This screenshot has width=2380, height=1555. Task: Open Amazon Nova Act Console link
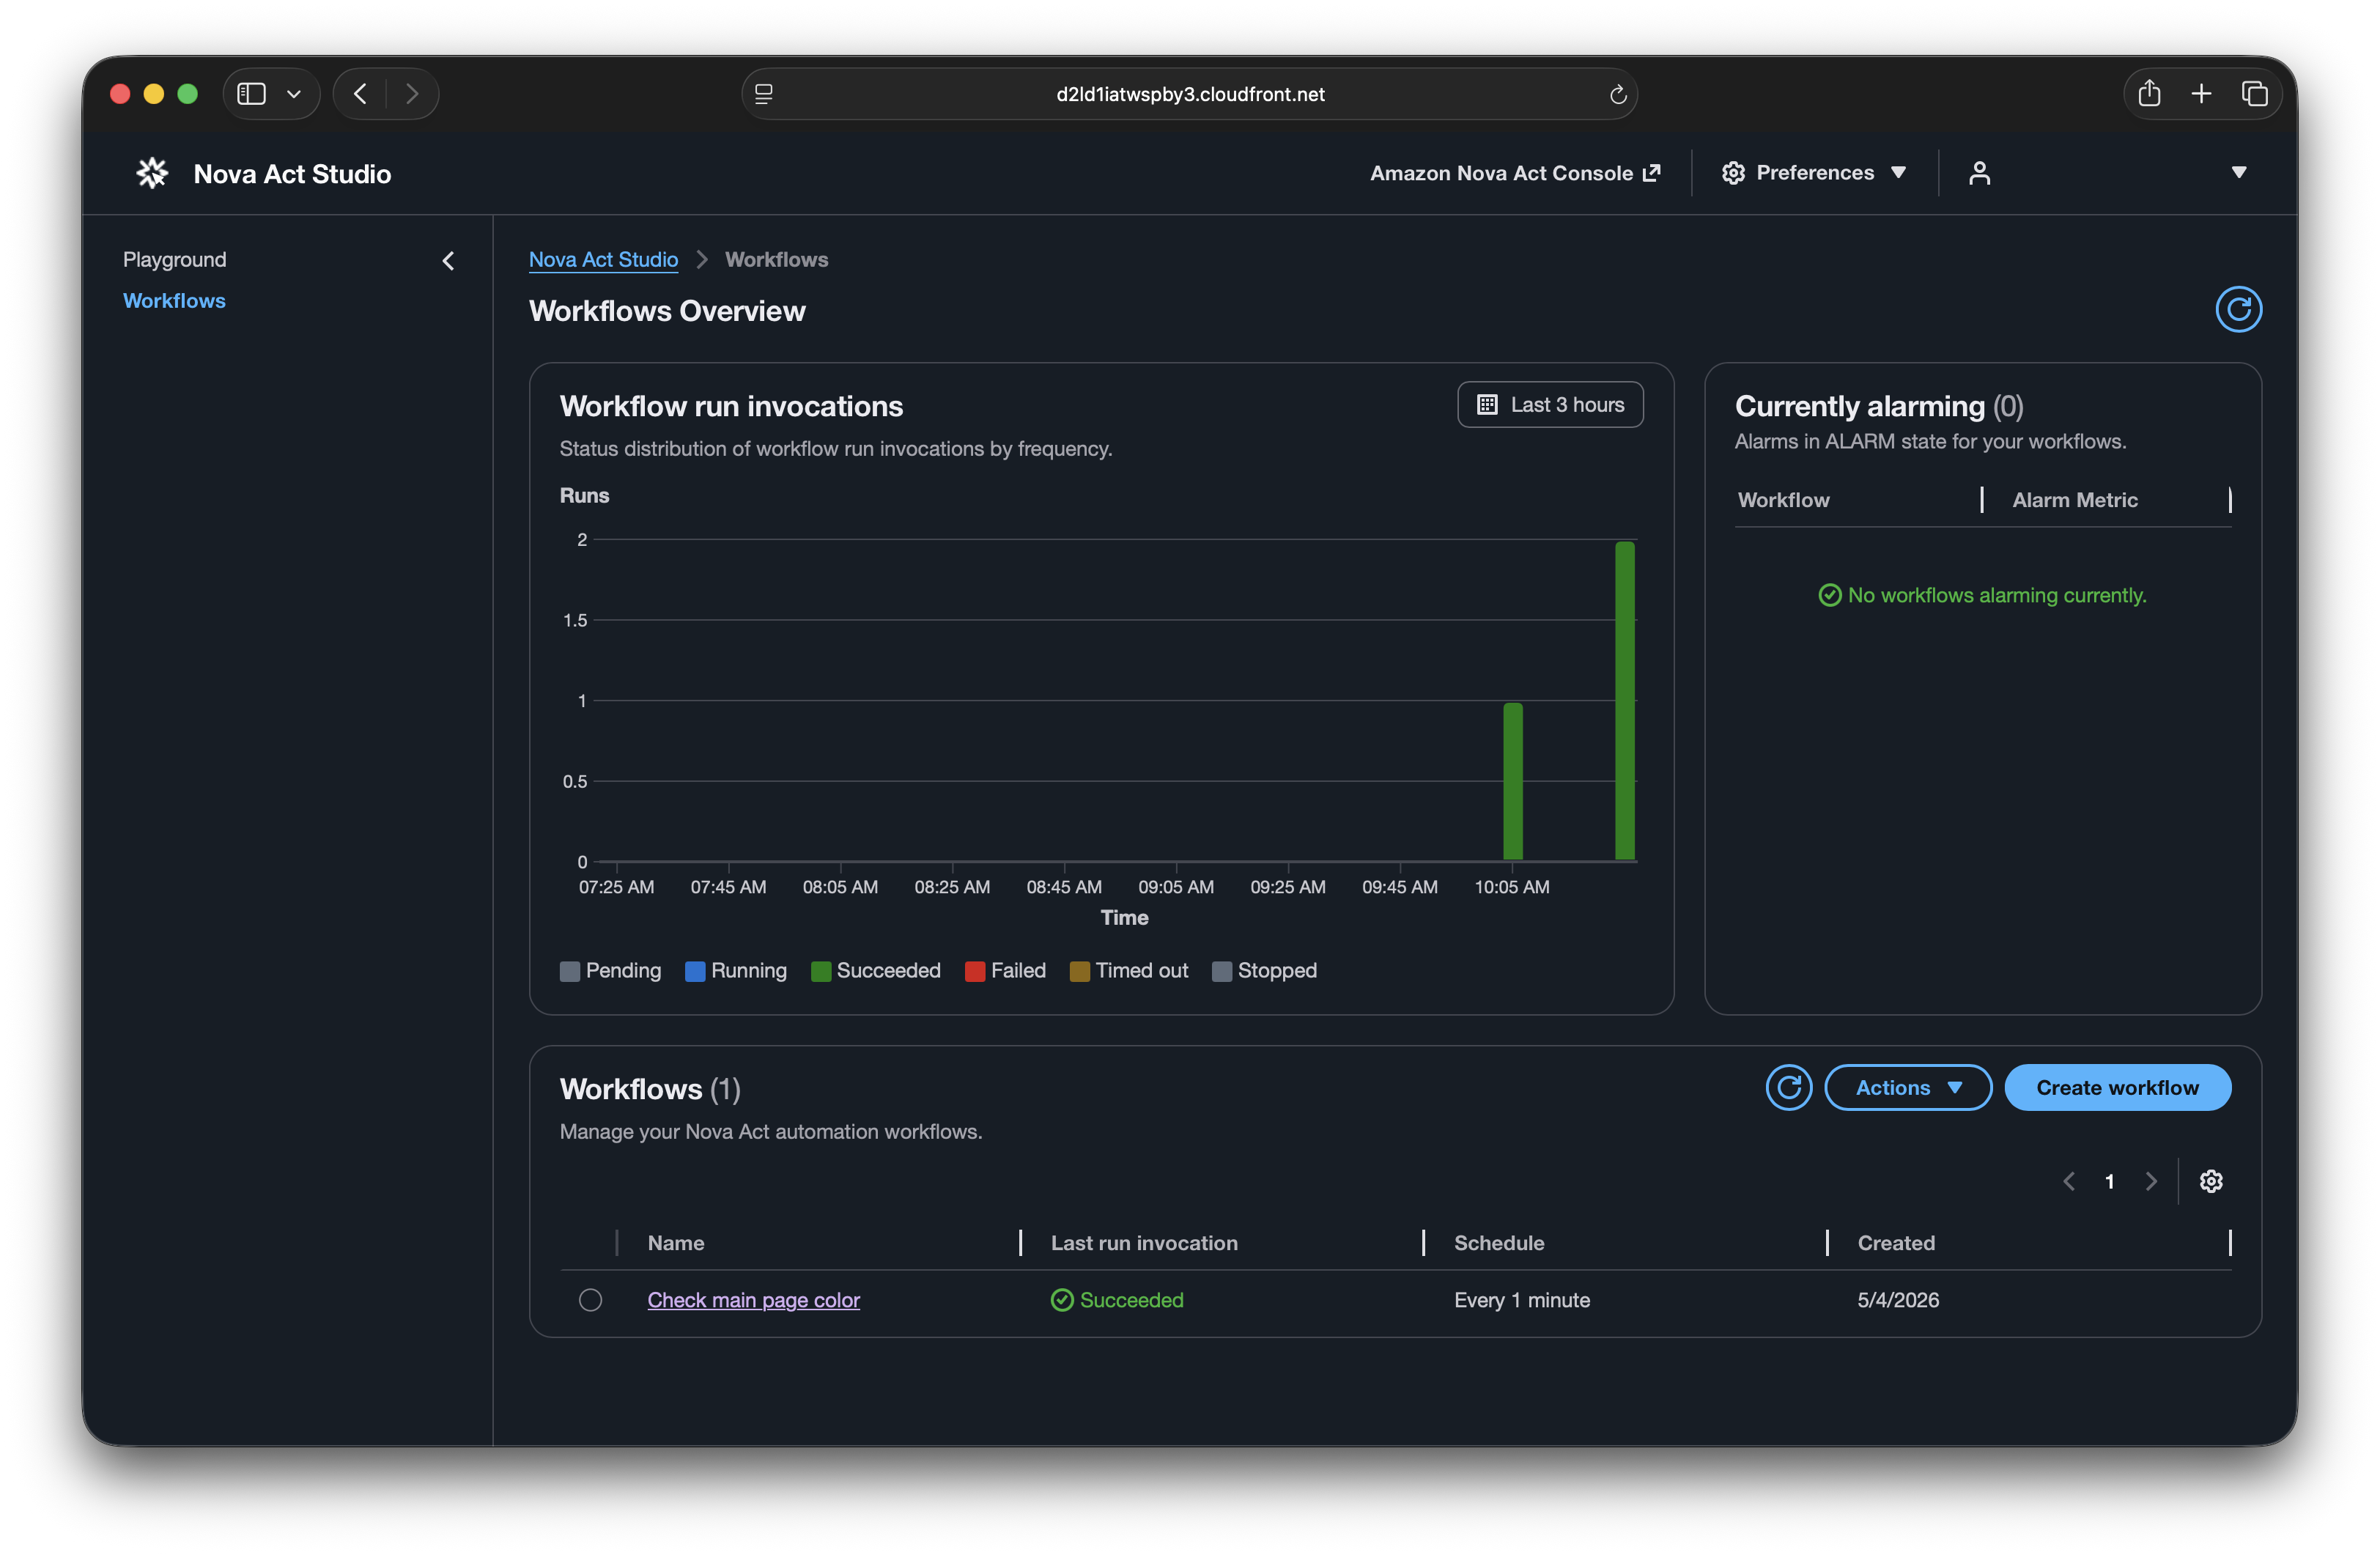point(1514,173)
